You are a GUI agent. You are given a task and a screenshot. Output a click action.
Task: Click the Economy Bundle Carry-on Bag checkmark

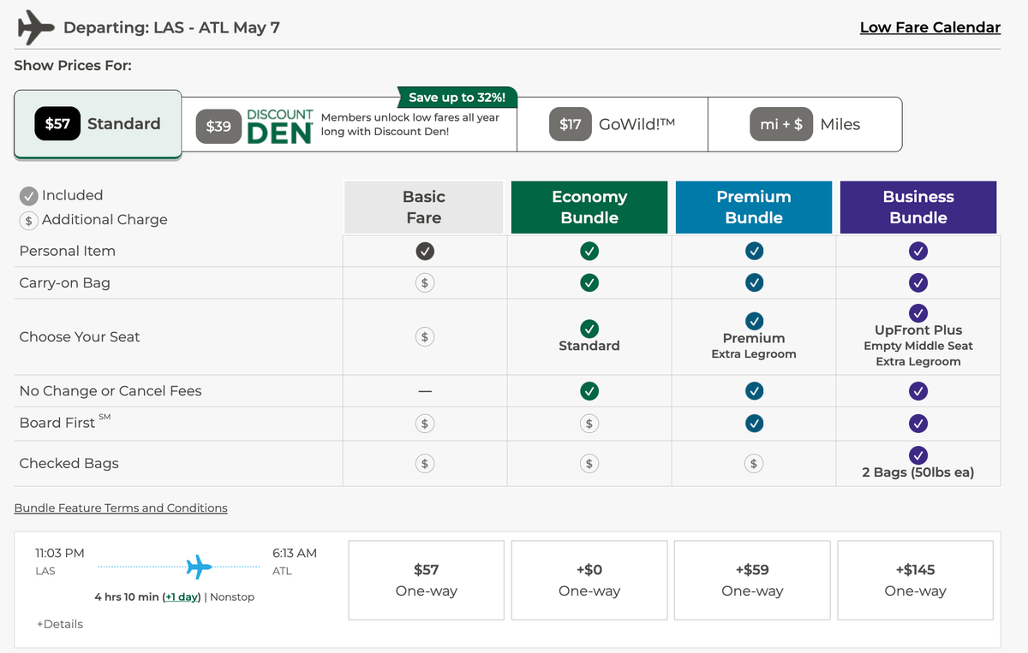tap(589, 282)
